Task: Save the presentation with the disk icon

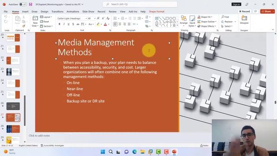Action: click(x=31, y=4)
